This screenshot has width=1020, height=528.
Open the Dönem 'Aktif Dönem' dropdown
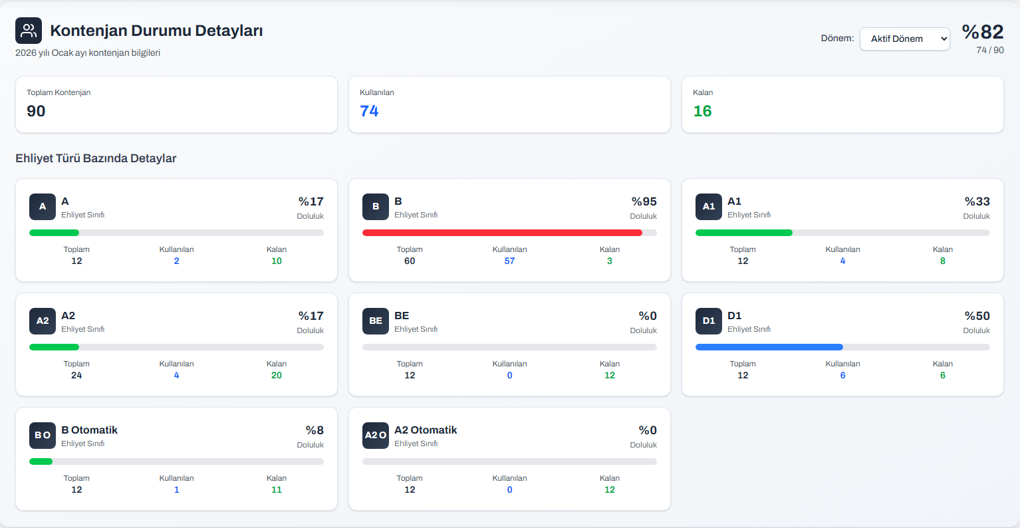tap(904, 39)
